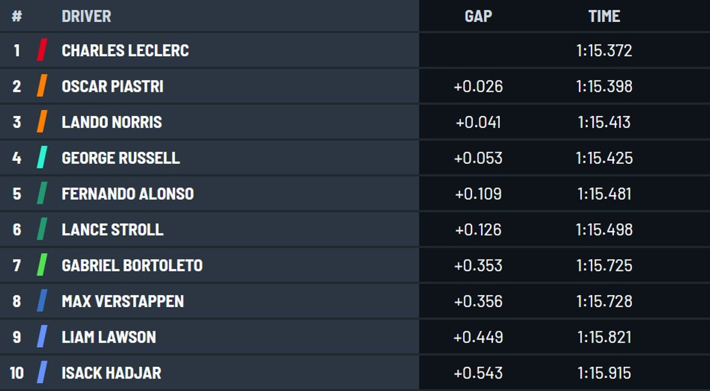
Task: Click Piastri's +0.026 gap value
Action: pos(478,86)
